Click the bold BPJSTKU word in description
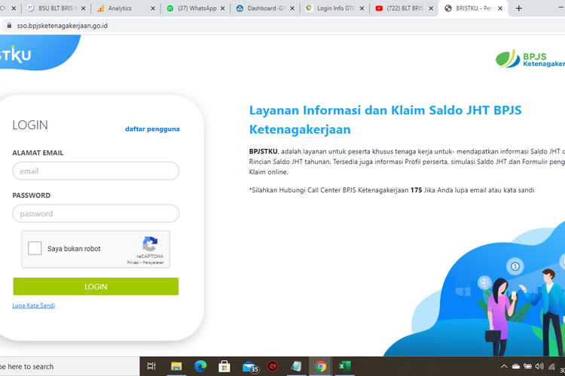 263,151
